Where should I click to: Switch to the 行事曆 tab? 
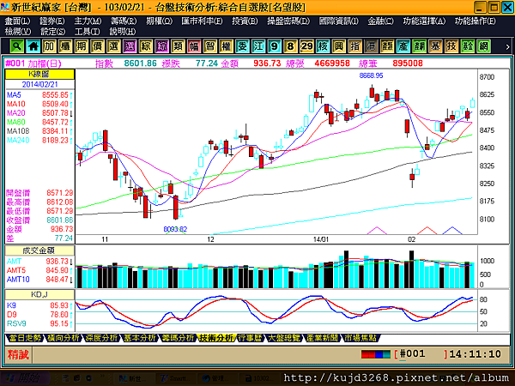[x=251, y=338]
